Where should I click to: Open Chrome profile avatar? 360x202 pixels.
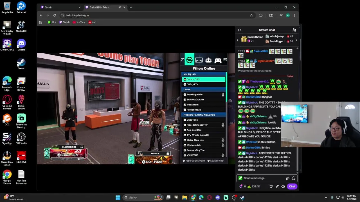click(x=288, y=15)
